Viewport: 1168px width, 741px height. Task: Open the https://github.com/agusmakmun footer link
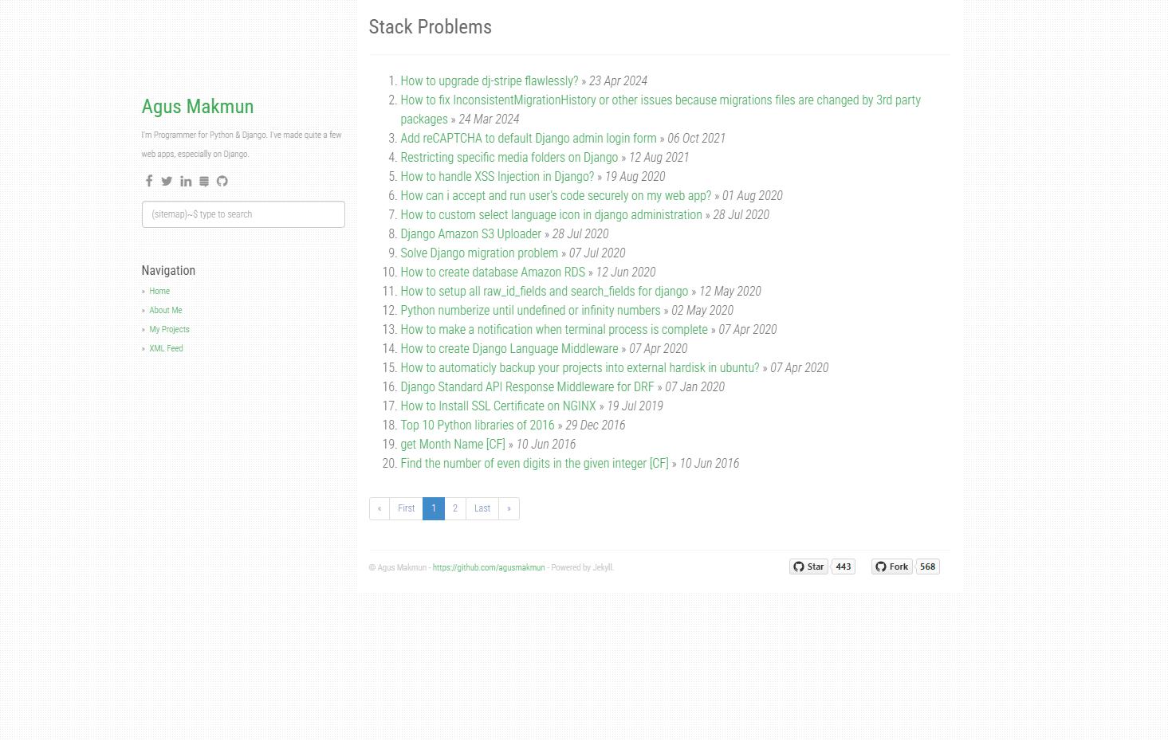488,567
